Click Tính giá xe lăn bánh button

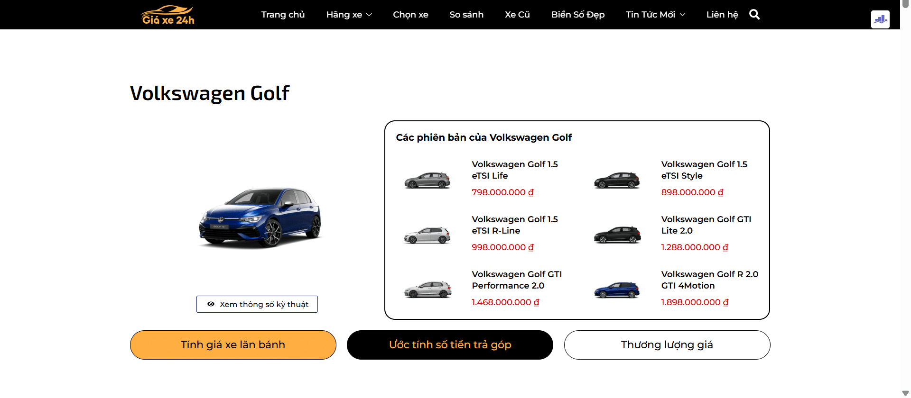pyautogui.click(x=233, y=345)
